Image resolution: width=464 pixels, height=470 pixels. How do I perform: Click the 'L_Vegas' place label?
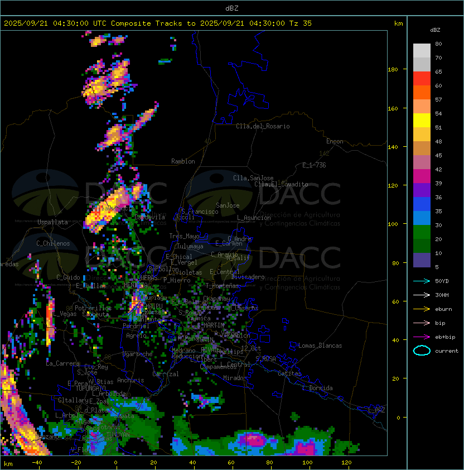[65, 314]
